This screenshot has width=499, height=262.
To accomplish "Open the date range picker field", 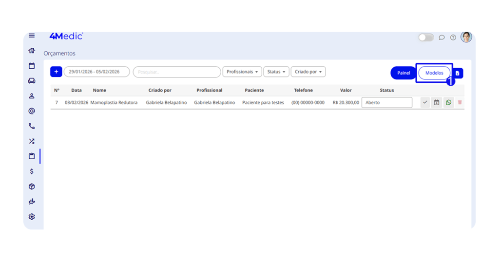I will tap(96, 72).
